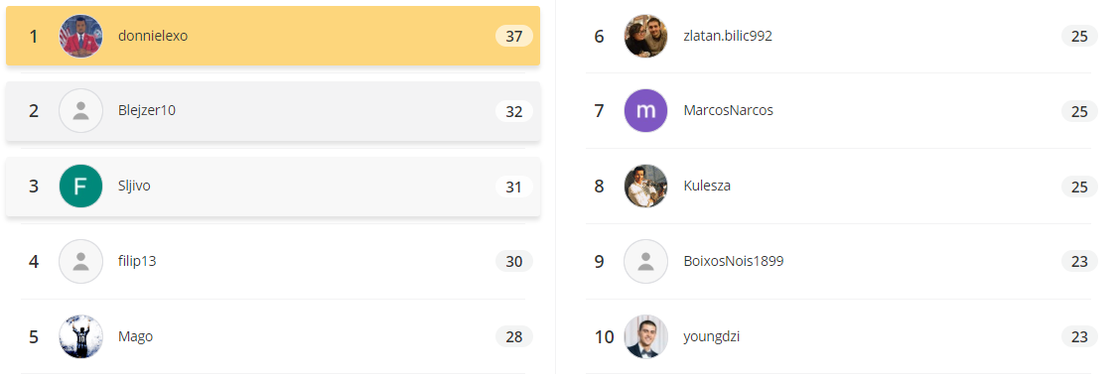Viewport: 1119px width, 379px height.
Task: Click filip13's placeholder avatar
Action: [x=80, y=261]
